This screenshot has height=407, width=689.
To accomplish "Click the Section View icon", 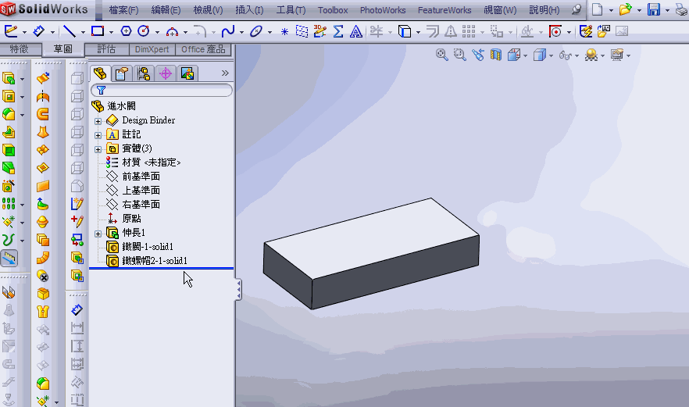I will (495, 55).
